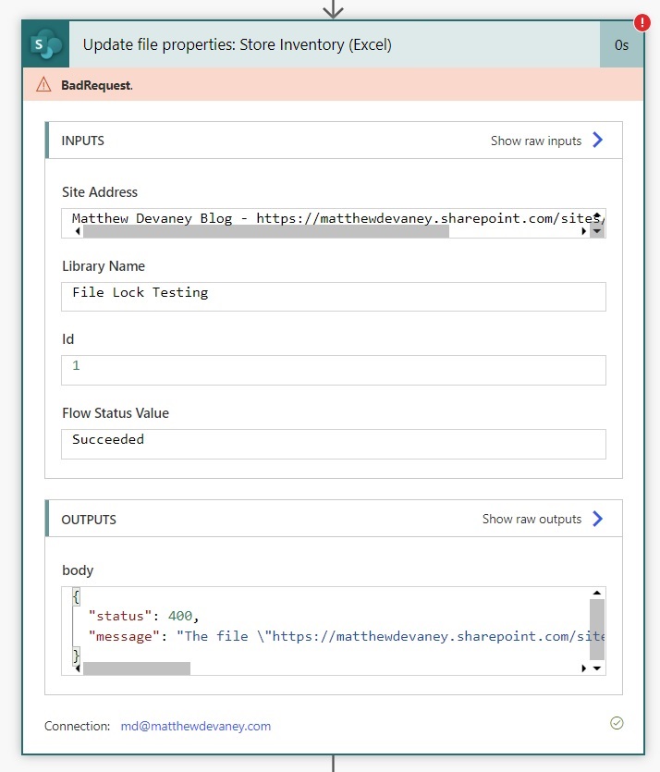The height and width of the screenshot is (772, 660).
Task: Click the connection status checkmark icon
Action: pyautogui.click(x=617, y=723)
